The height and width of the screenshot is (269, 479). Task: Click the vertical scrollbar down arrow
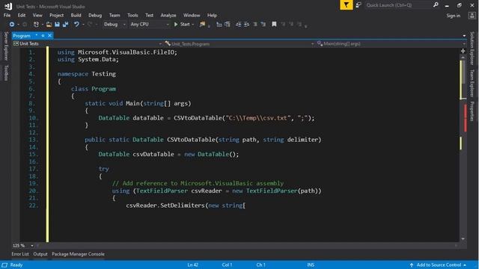[x=463, y=239]
